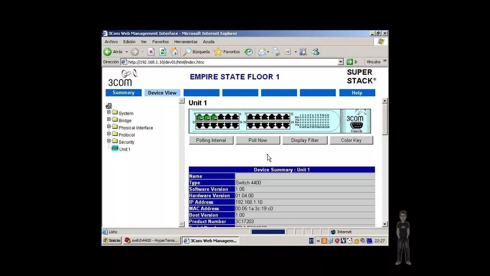Open the Herramientas menu
This screenshot has height=276, width=490.
pos(186,42)
